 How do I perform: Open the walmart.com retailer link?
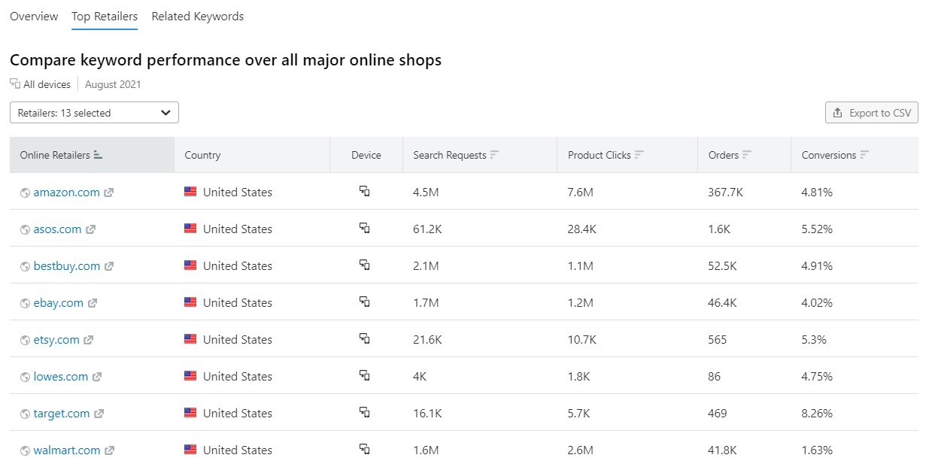[67, 450]
